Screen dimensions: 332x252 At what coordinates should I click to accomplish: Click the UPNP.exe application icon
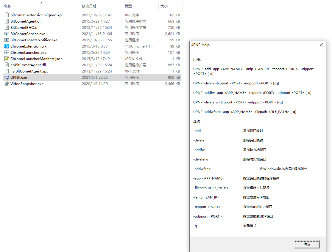click(x=7, y=77)
